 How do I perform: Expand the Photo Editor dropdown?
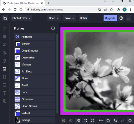pos(21,18)
